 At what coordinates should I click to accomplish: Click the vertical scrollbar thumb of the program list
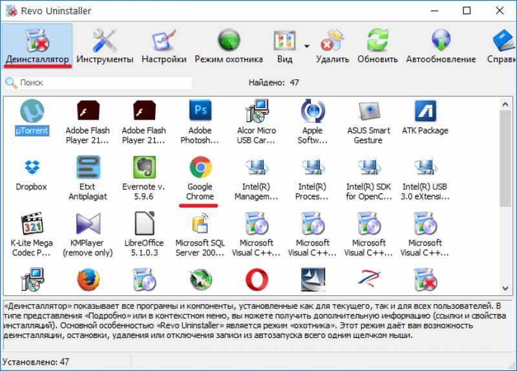(505, 158)
